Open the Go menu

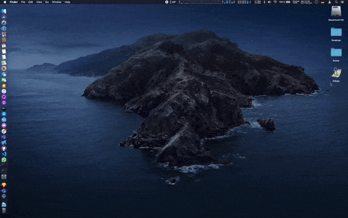[47, 2]
